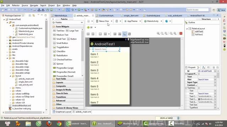Open Chrome from taskbar
Viewport: 227px width, 127px height.
pos(59,123)
